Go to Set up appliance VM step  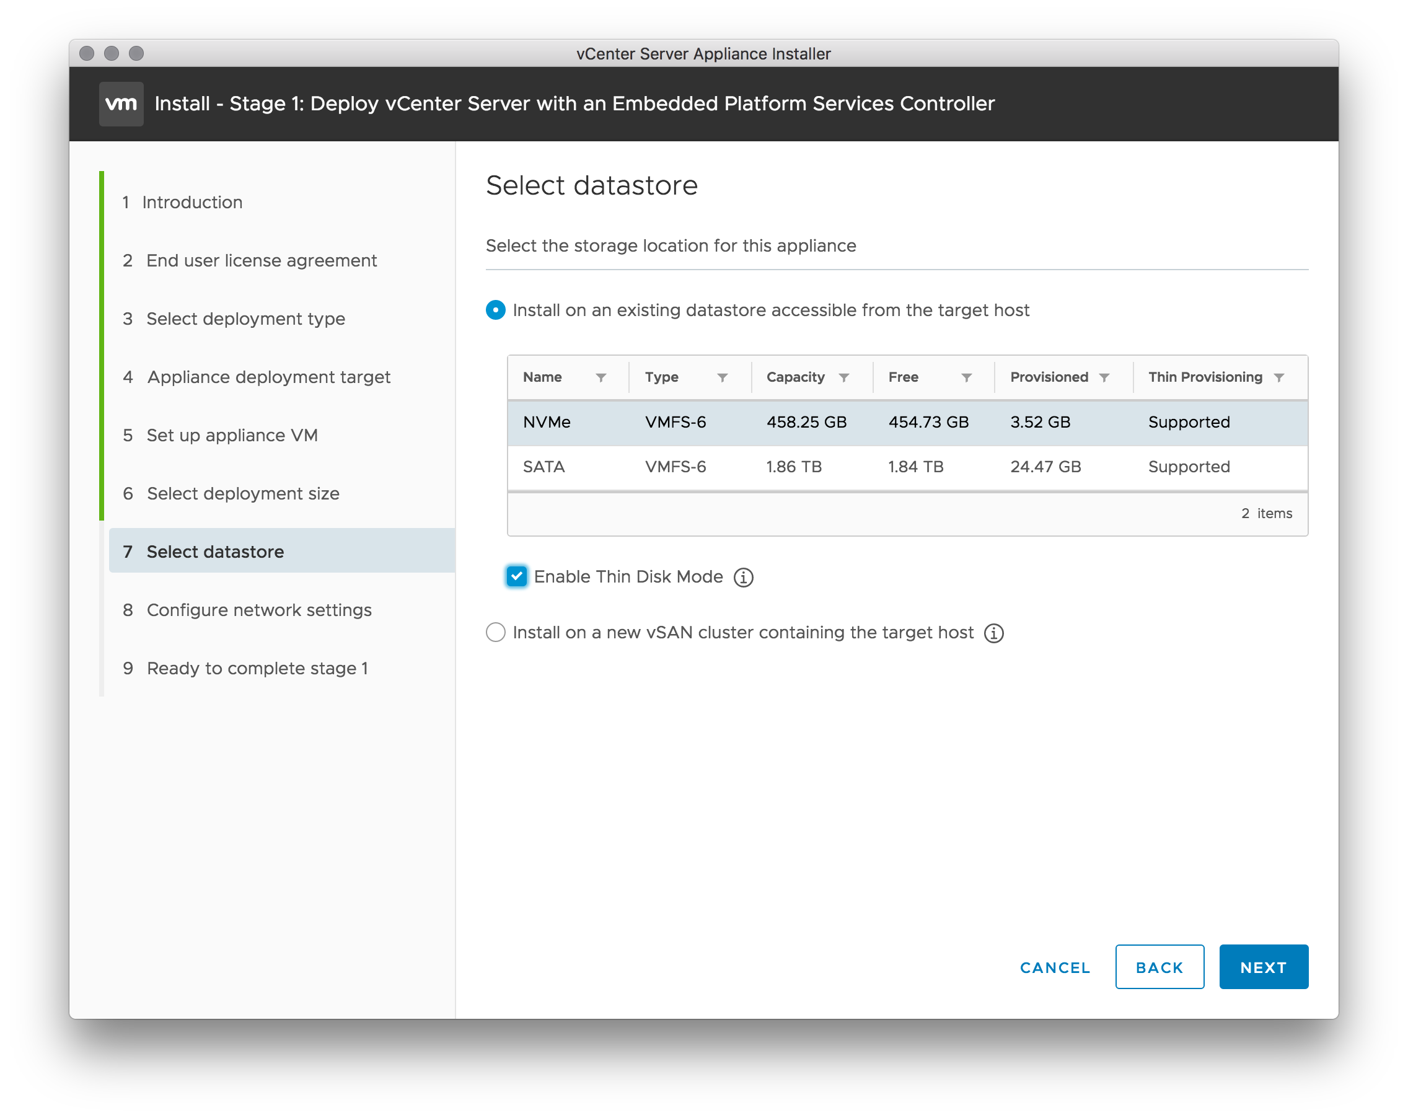pos(220,435)
